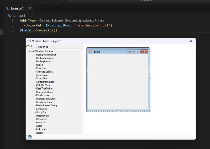Pick ContextMenuStrip from the toolbox
Viewport: 210px width, 149px height.
tap(45, 82)
